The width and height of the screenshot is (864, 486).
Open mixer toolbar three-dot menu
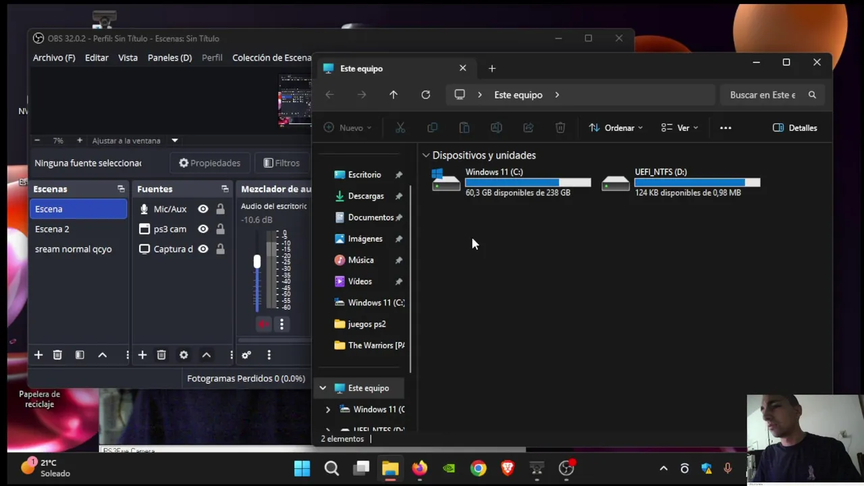point(269,355)
